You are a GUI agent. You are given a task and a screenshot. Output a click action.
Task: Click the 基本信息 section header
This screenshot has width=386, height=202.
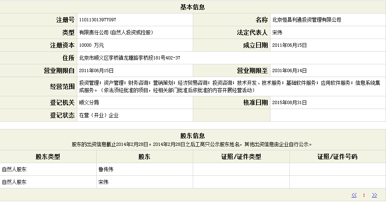[192, 7]
